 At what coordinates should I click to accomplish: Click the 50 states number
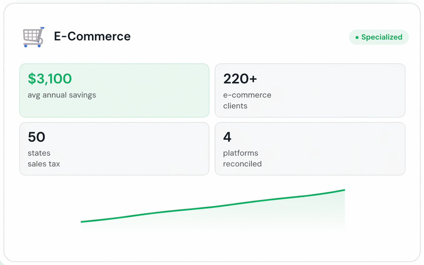36,137
